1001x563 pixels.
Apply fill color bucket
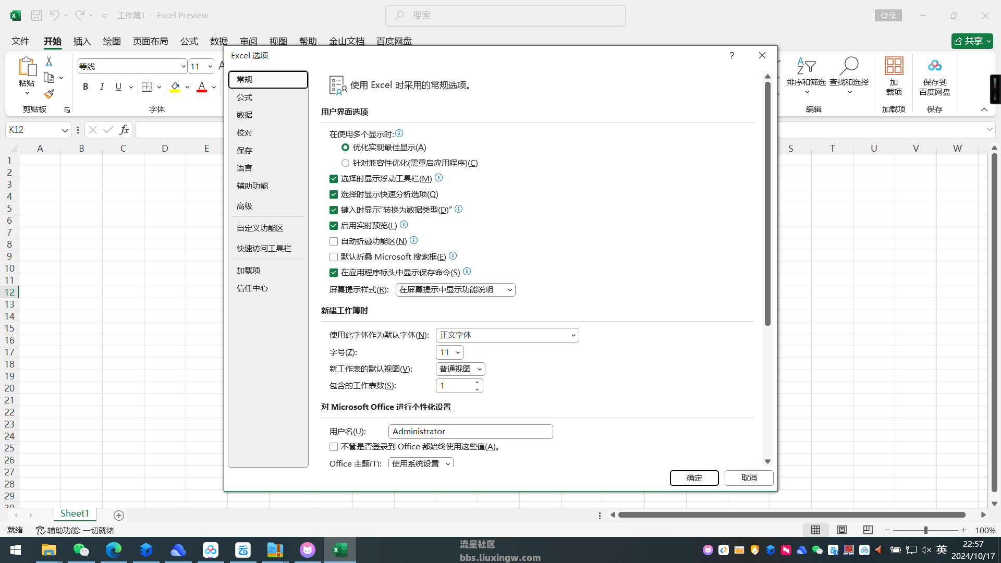175,87
